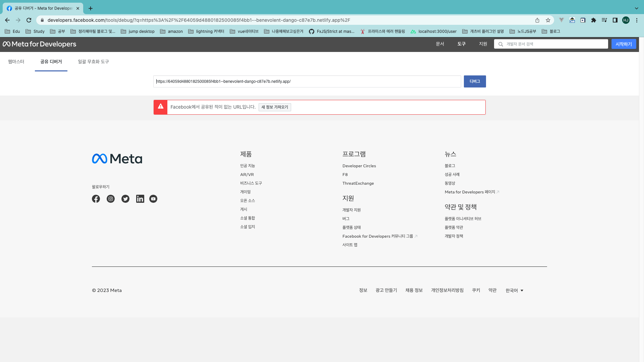Open the 광고 만들기 footer link
644x362 pixels.
[386, 290]
